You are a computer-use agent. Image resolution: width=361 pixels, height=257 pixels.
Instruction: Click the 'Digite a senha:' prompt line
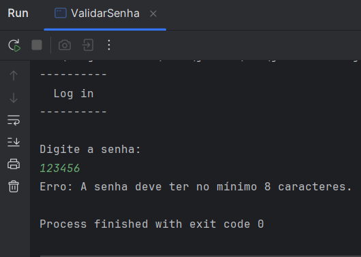click(90, 150)
